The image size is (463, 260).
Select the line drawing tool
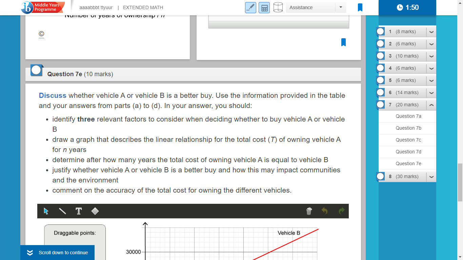click(62, 211)
